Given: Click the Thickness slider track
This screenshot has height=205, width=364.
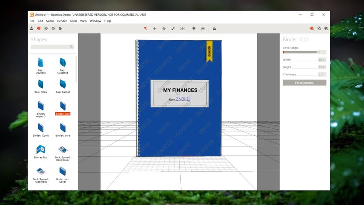Looking at the screenshot, I should pyautogui.click(x=307, y=75).
